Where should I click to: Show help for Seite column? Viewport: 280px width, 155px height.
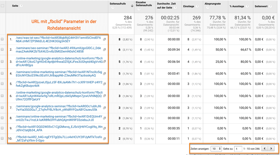click(21, 6)
